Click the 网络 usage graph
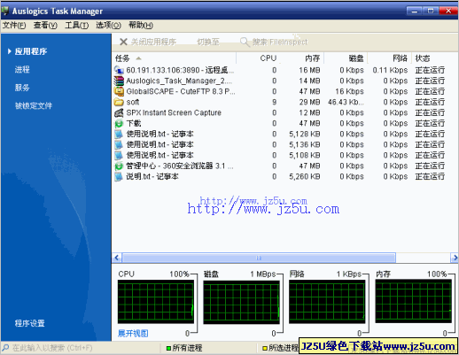459x355 pixels. tap(327, 302)
